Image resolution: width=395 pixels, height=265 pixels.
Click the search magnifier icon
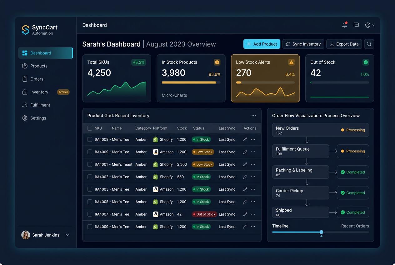[x=369, y=44]
